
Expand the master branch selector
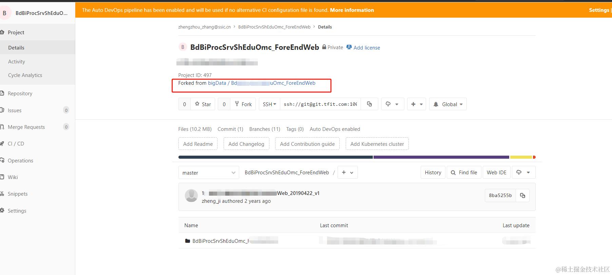209,173
